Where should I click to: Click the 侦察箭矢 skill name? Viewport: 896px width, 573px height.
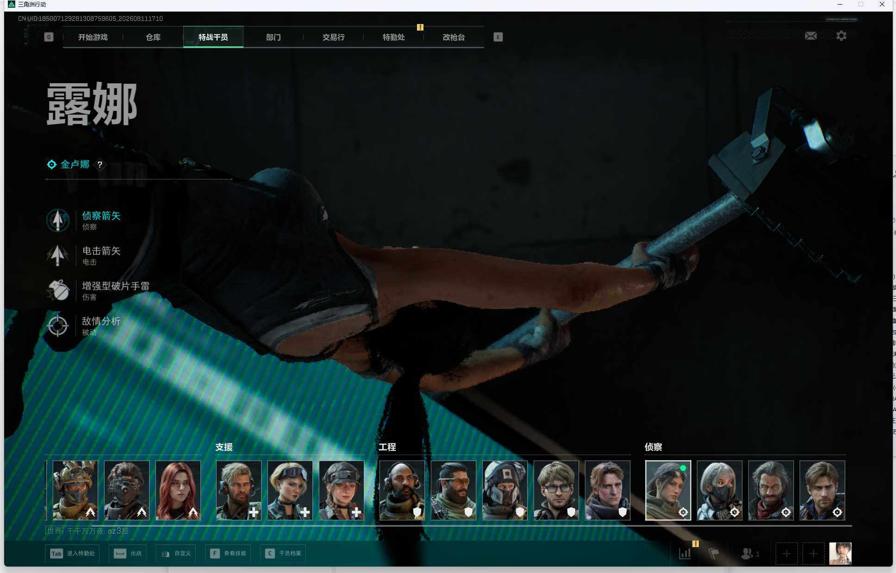pyautogui.click(x=101, y=216)
